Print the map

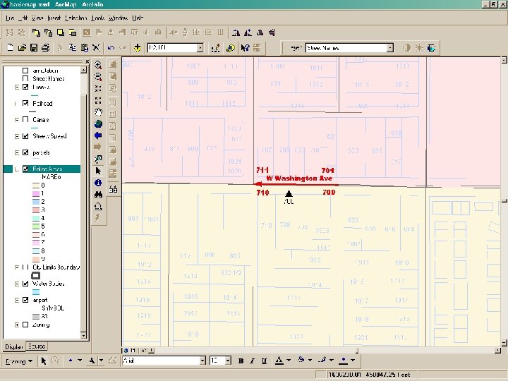46,48
